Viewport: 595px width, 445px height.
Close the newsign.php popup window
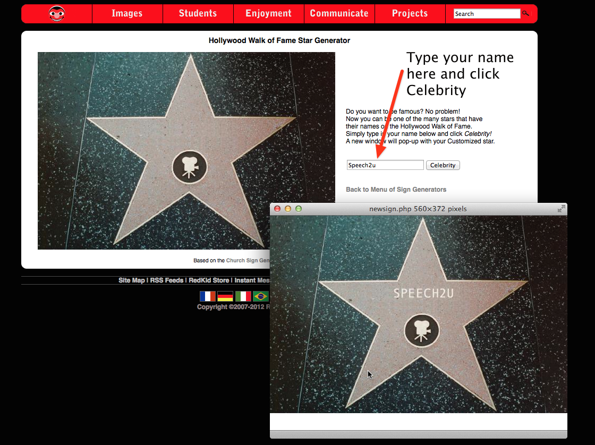click(277, 209)
